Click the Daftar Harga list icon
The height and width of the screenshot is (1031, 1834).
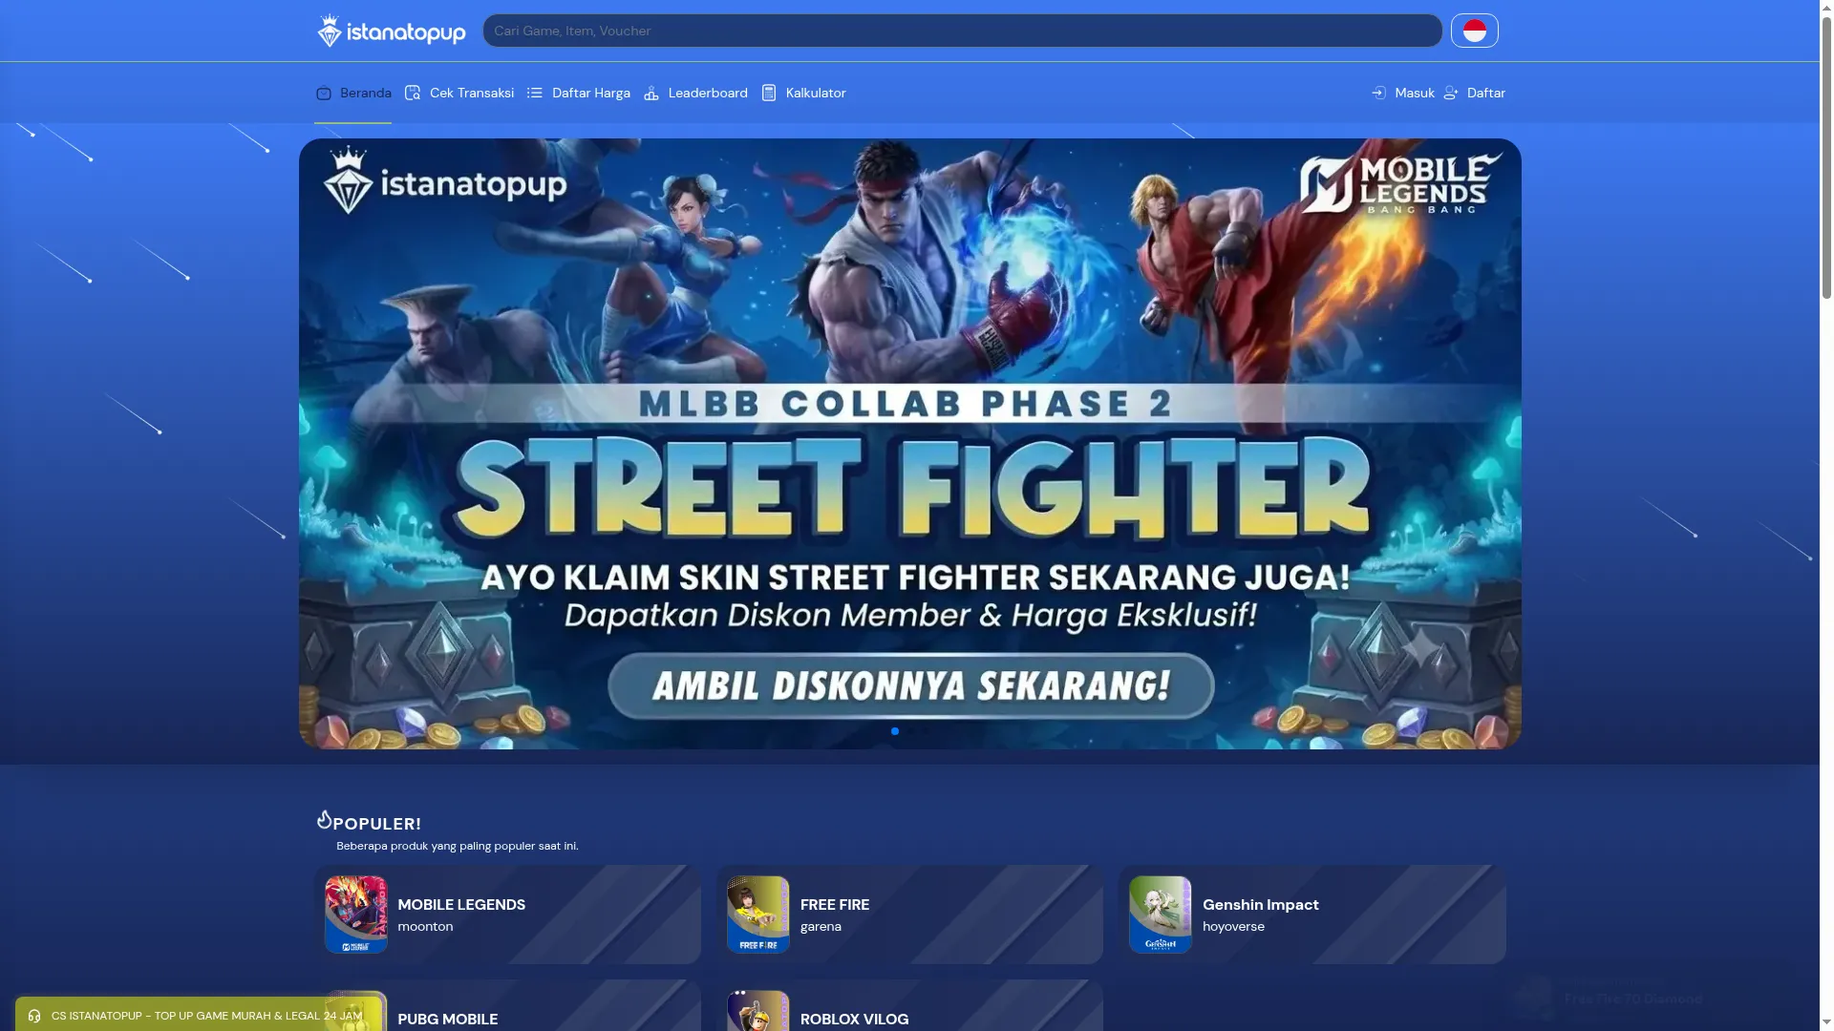(x=535, y=93)
